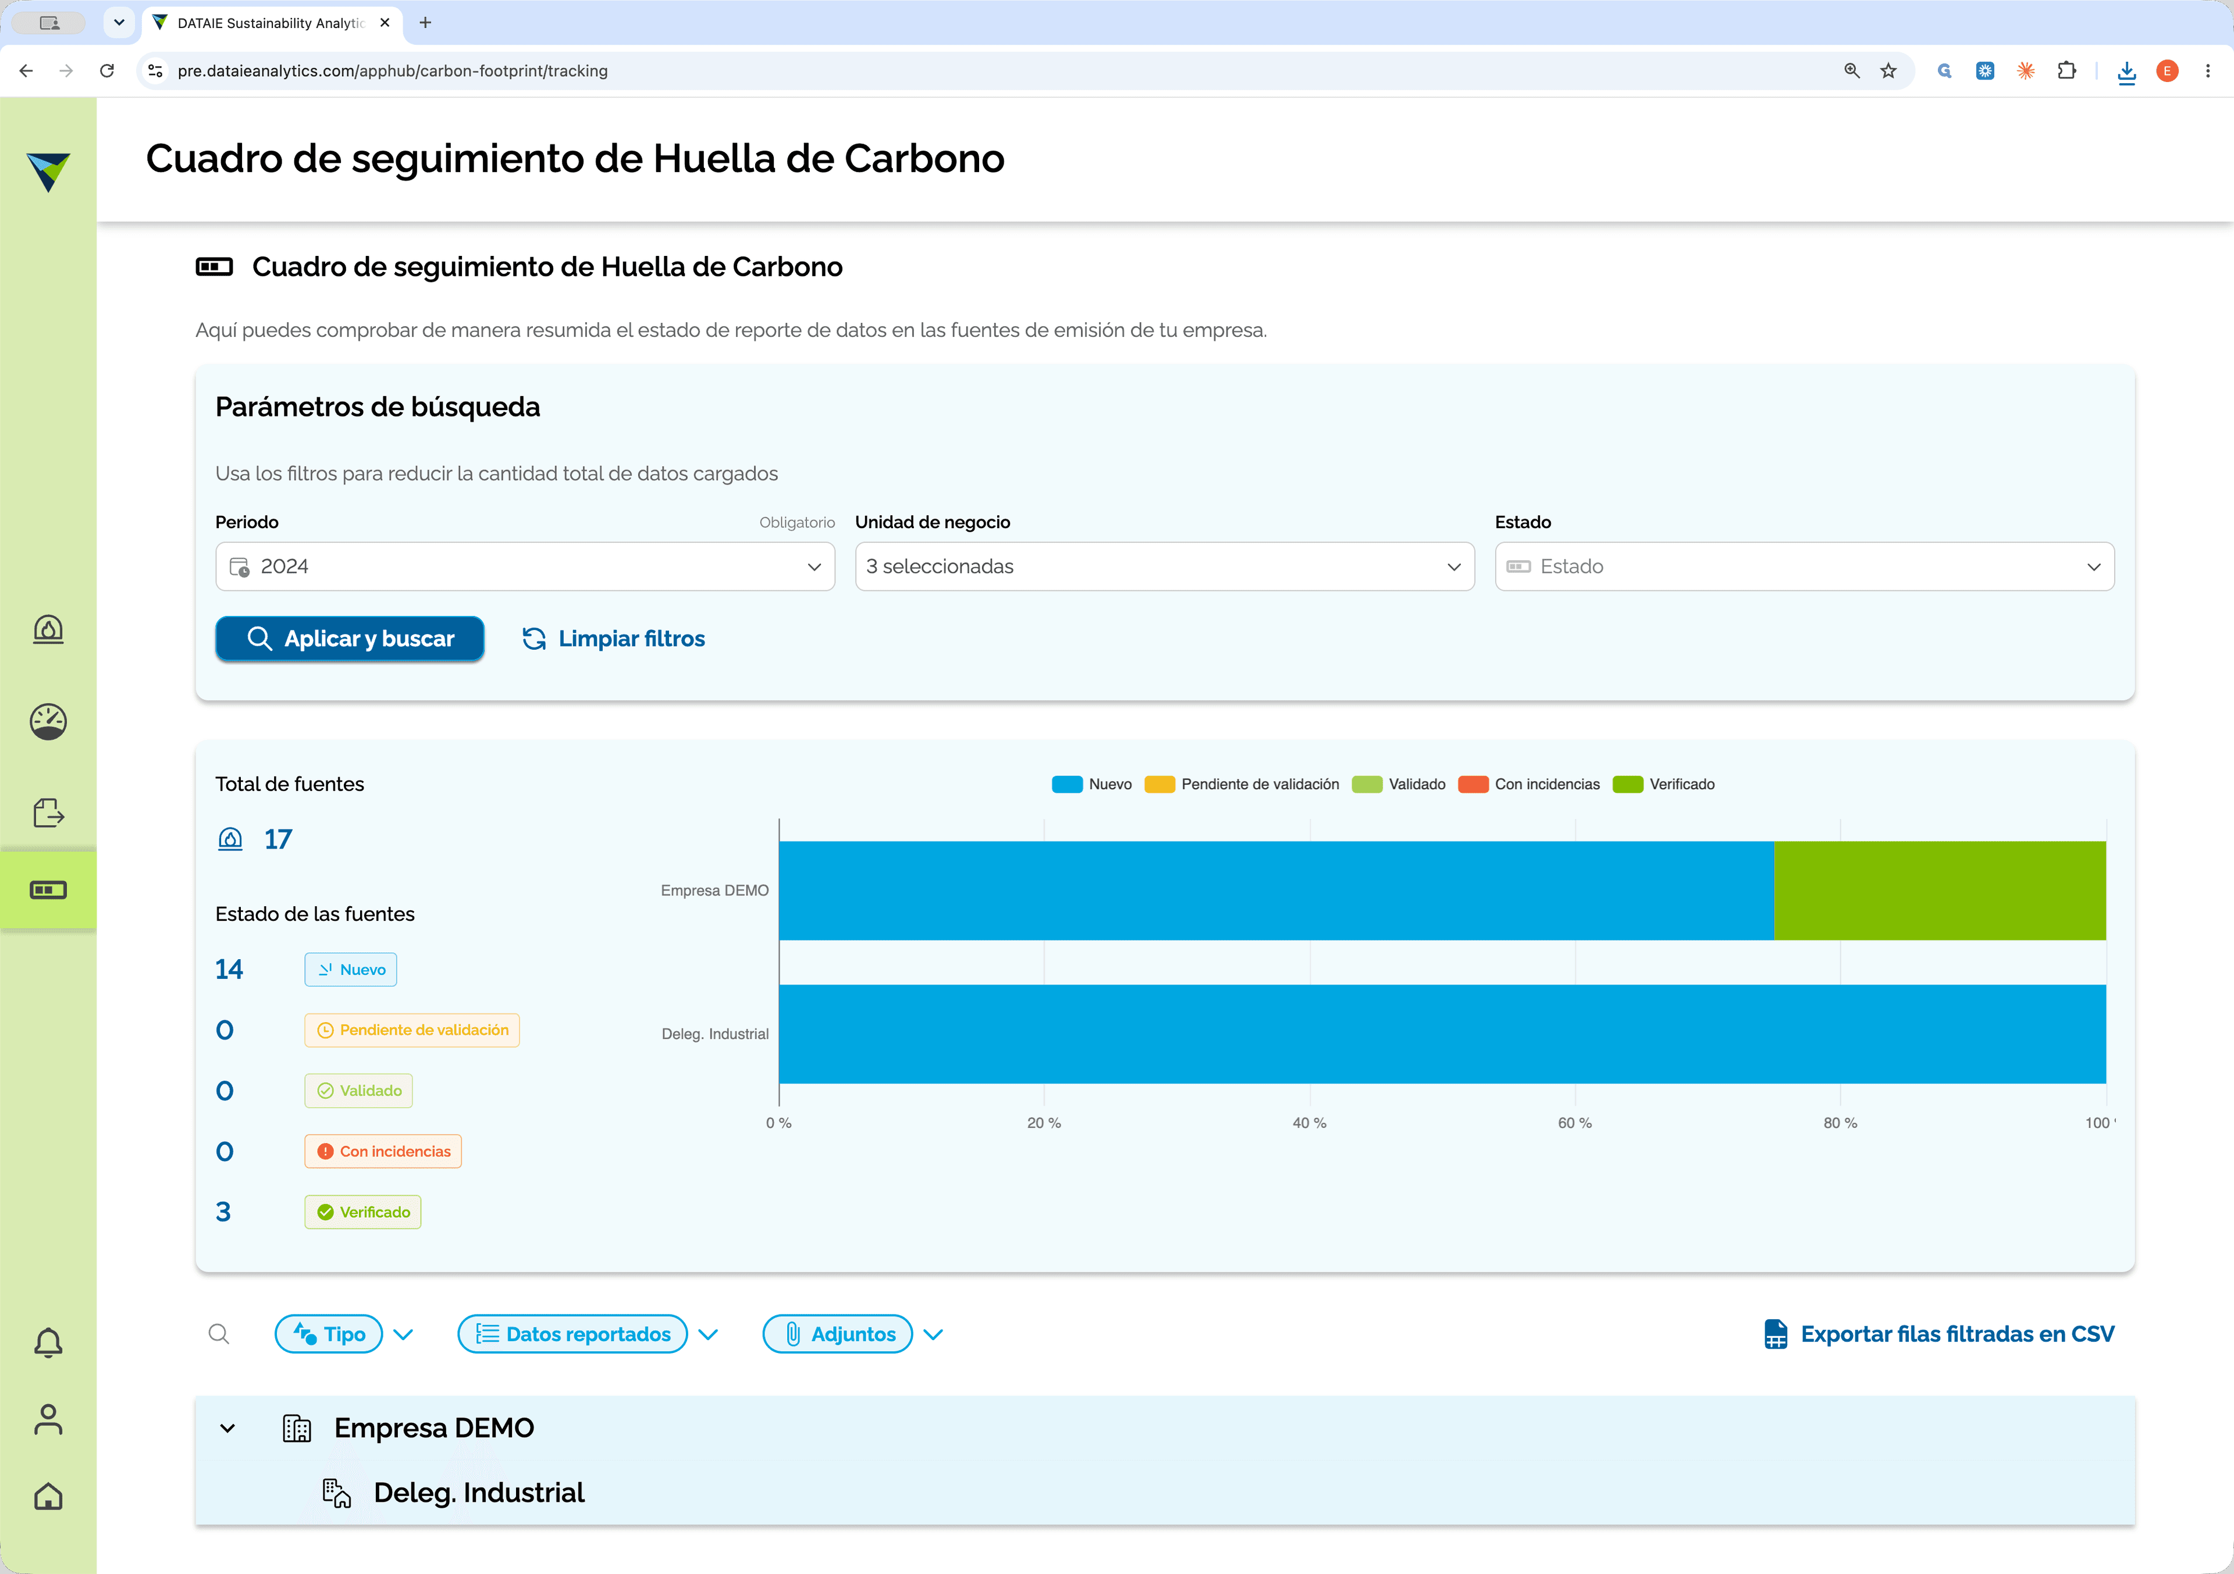
Task: Filter by the Verificado status badge
Action: pos(363,1212)
